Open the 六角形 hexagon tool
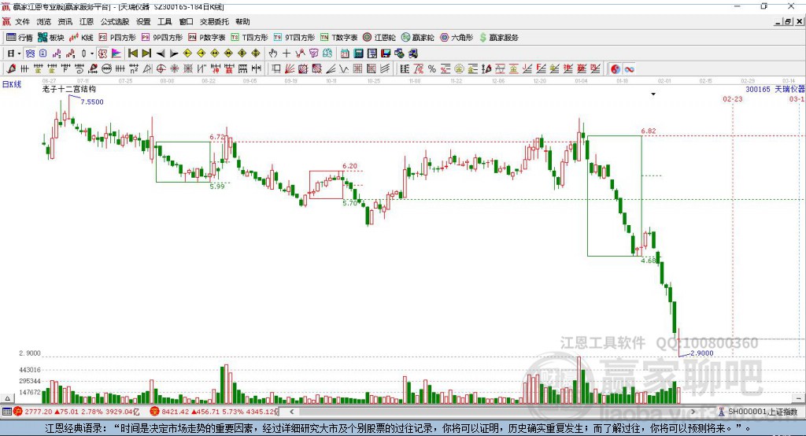 (x=457, y=37)
